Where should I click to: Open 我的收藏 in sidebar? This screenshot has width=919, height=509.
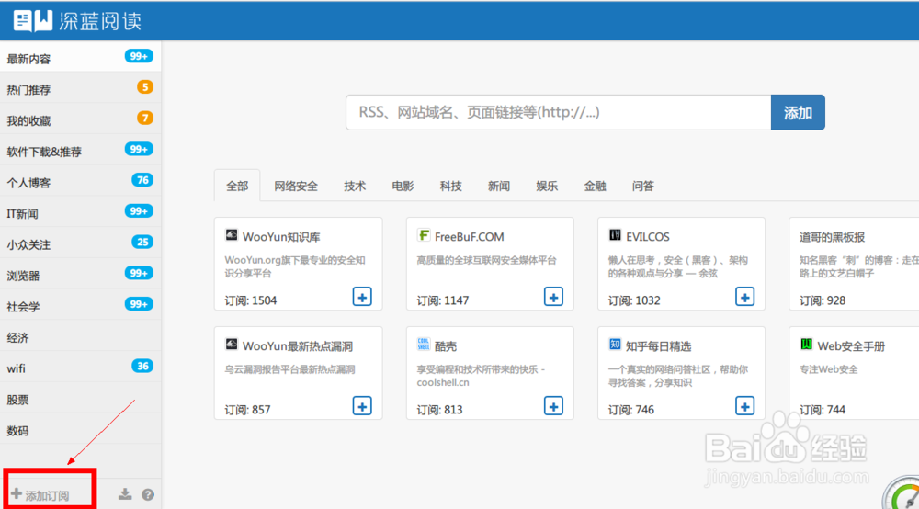tap(80, 120)
